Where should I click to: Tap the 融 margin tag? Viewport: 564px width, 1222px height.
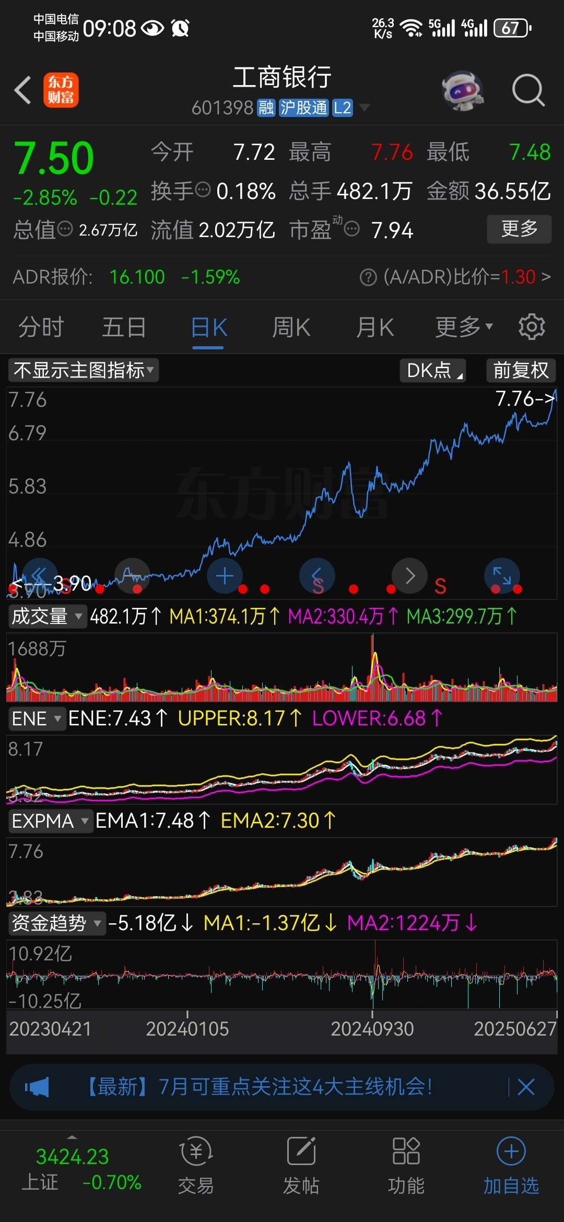point(266,108)
